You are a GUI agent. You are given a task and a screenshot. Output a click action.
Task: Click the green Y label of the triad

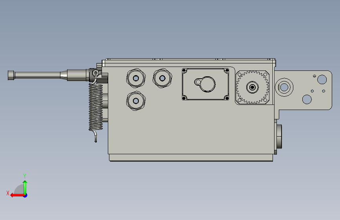tap(25, 176)
